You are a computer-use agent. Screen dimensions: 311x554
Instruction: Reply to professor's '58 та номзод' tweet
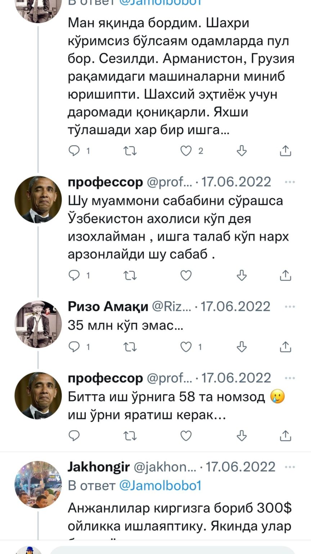[74, 436]
